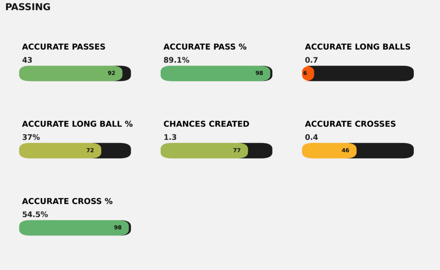The width and height of the screenshot is (440, 270).
Task: Click the 0.7 long balls value
Action: pos(312,60)
